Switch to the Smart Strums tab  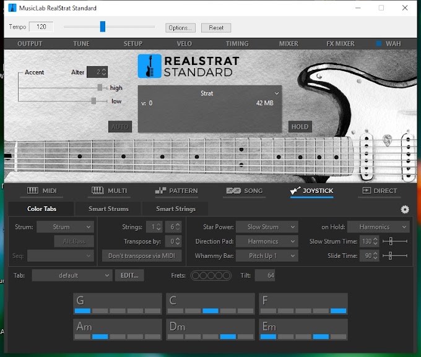click(108, 209)
